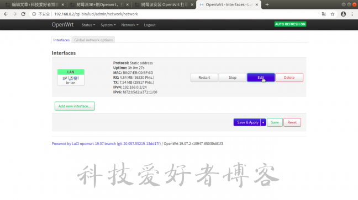This screenshot has width=358, height=200.
Task: Open the Powered by LuCI link
Action: click(106, 144)
